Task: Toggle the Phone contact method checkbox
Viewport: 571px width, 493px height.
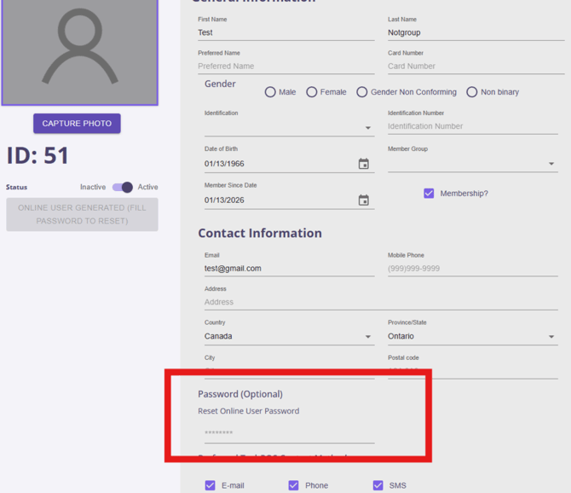Action: click(x=293, y=485)
